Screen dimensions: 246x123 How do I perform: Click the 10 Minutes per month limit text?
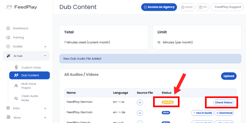(175, 42)
